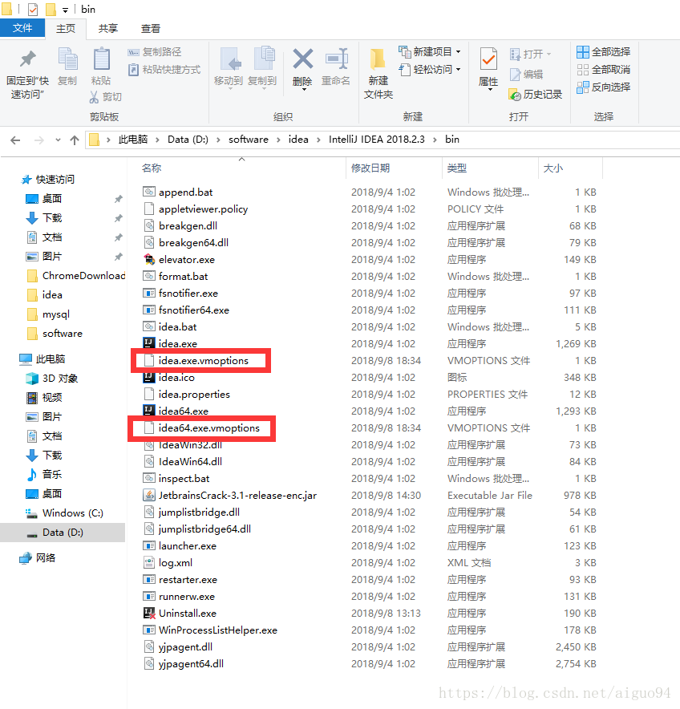Expand chevron after 此电脑 breadcrumb

pos(158,140)
